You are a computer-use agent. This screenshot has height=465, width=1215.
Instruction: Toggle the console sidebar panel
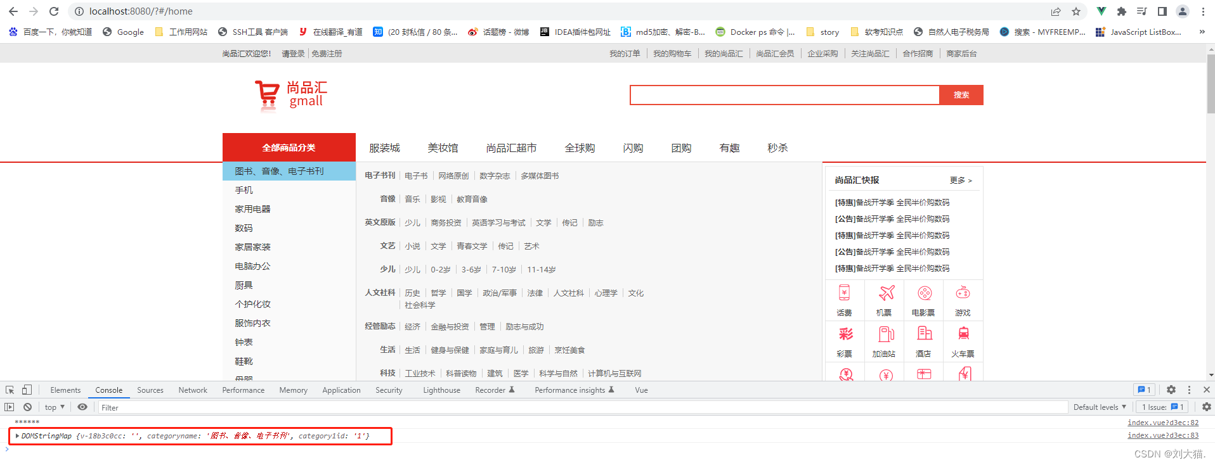pos(10,407)
